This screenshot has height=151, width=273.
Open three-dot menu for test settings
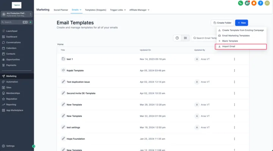pos(234,128)
